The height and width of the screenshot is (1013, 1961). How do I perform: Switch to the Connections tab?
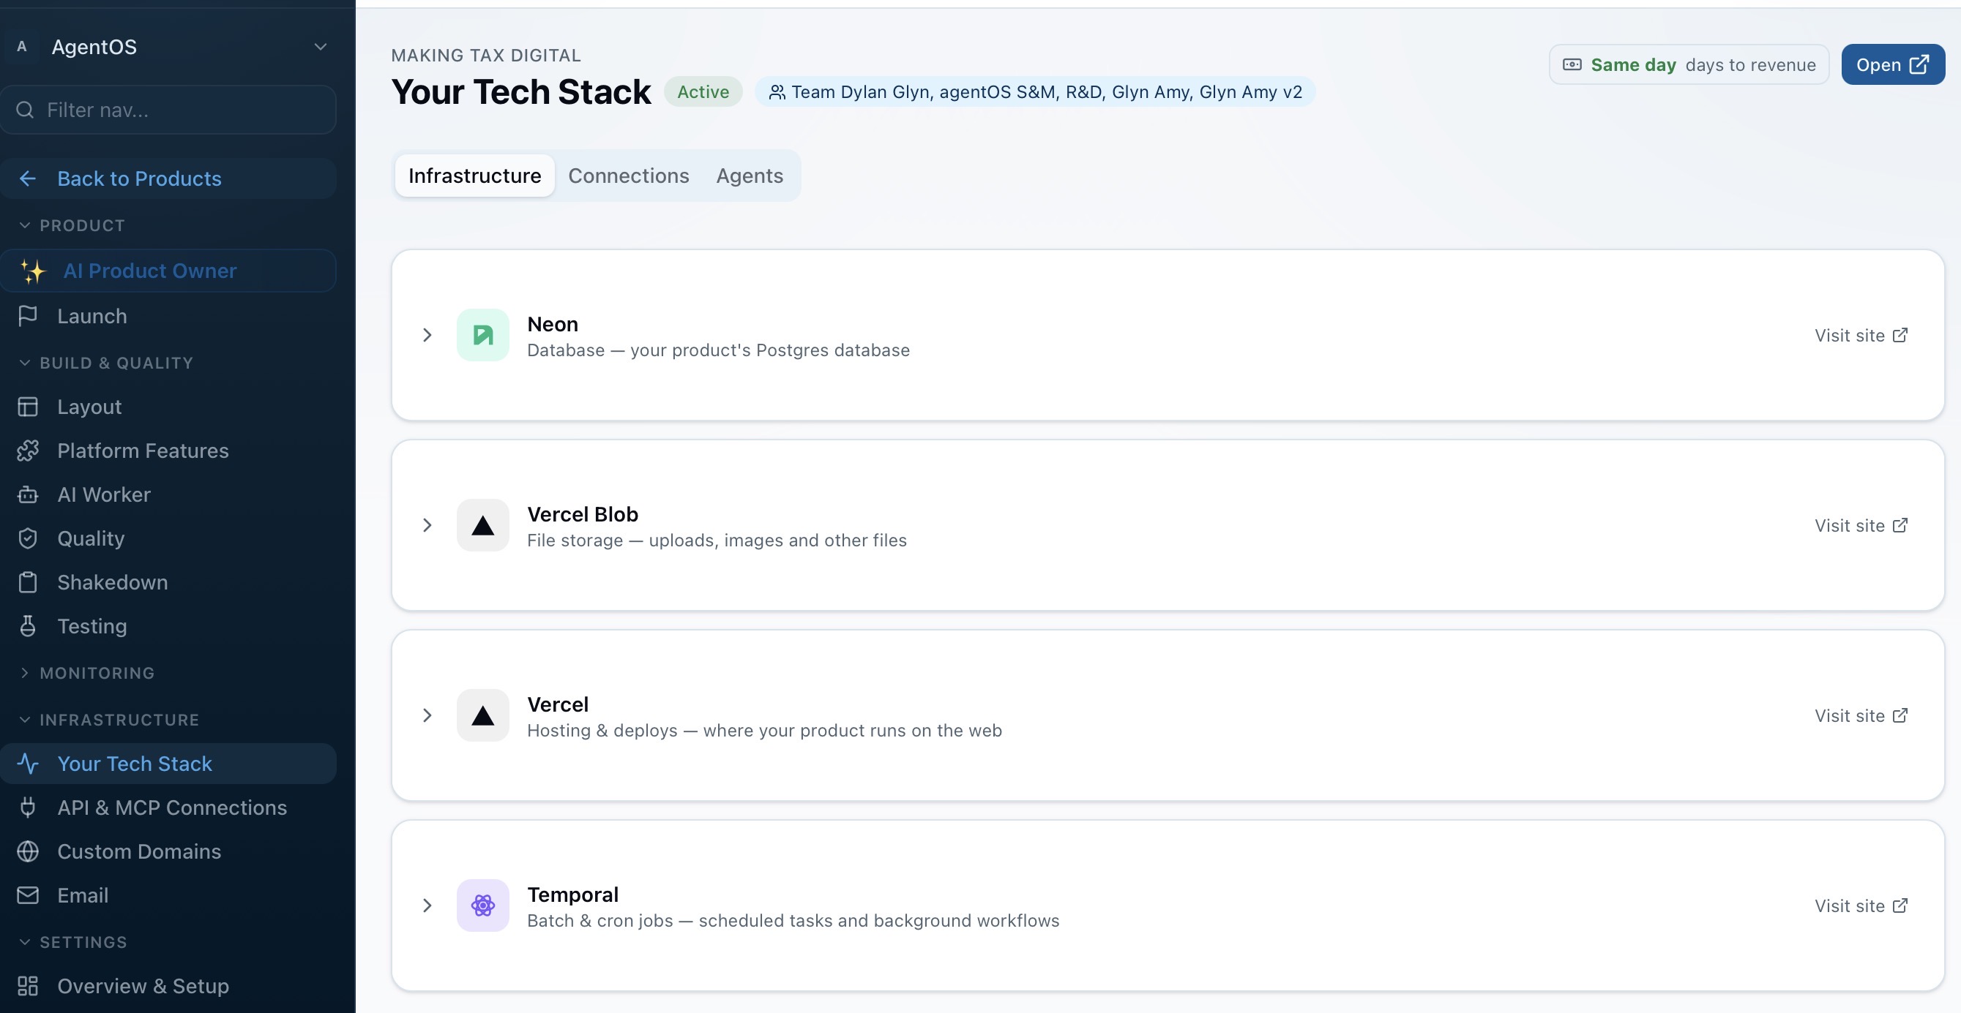629,176
